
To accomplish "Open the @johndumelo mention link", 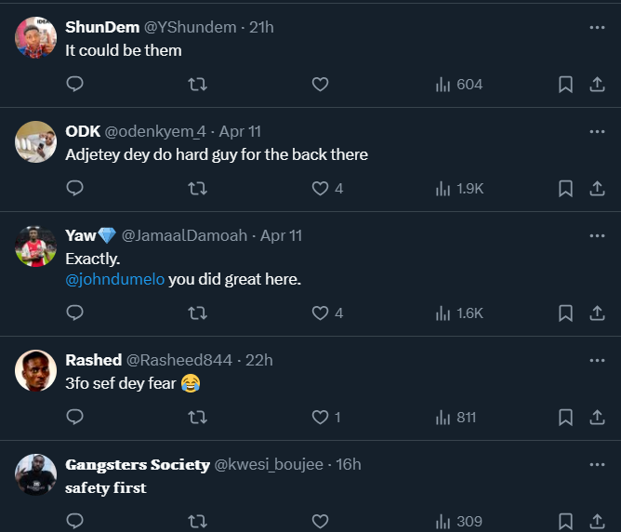I will pos(114,279).
